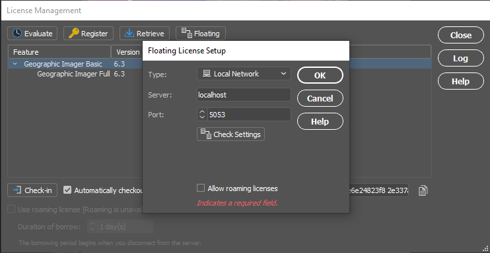Viewport: 490px width, 253px height.
Task: Click the Duration of borrow stepper
Action: coord(92,227)
